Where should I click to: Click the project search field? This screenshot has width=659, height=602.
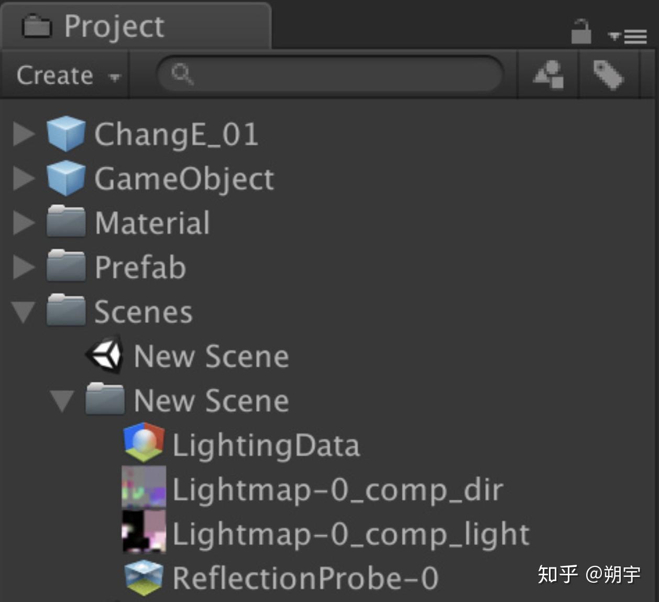330,75
